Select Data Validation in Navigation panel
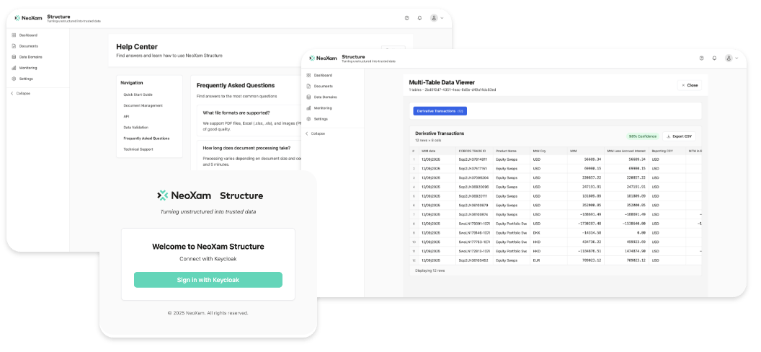The width and height of the screenshot is (761, 352). click(136, 127)
